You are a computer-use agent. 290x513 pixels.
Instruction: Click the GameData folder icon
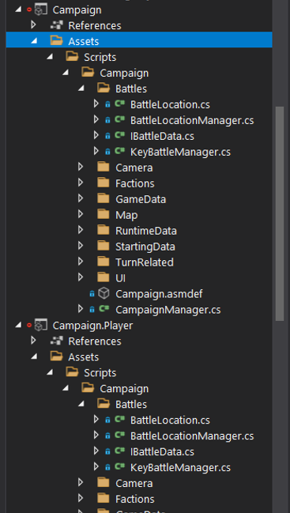click(104, 198)
